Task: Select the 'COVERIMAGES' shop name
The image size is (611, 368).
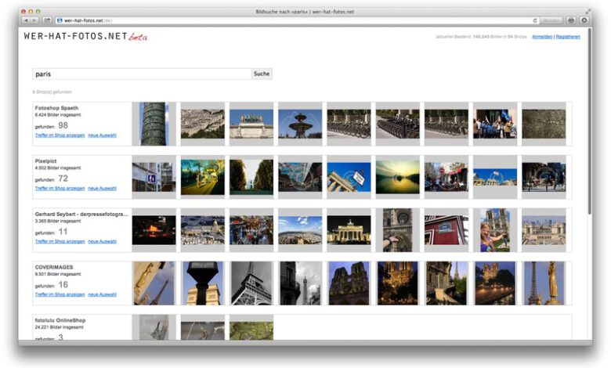Action: 54,267
